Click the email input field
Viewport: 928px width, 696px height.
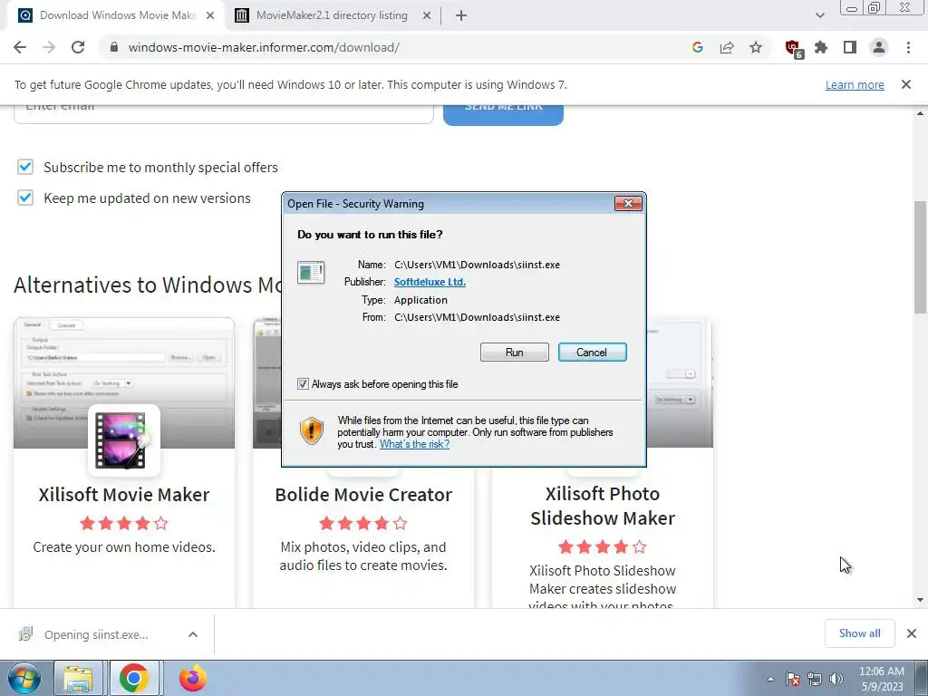pos(223,113)
